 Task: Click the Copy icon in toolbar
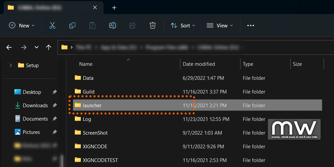click(x=72, y=25)
